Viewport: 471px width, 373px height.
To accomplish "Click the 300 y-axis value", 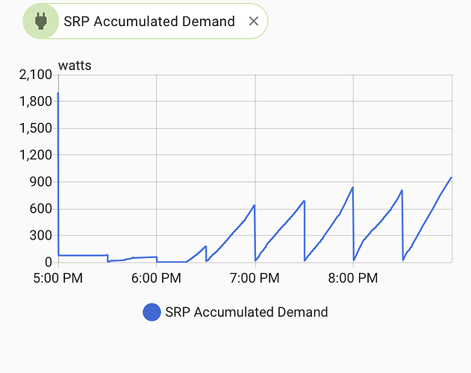I will [41, 235].
